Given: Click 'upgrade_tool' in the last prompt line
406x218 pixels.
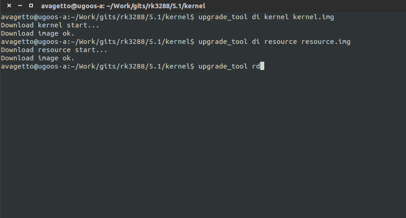Looking at the screenshot, I should coord(223,66).
